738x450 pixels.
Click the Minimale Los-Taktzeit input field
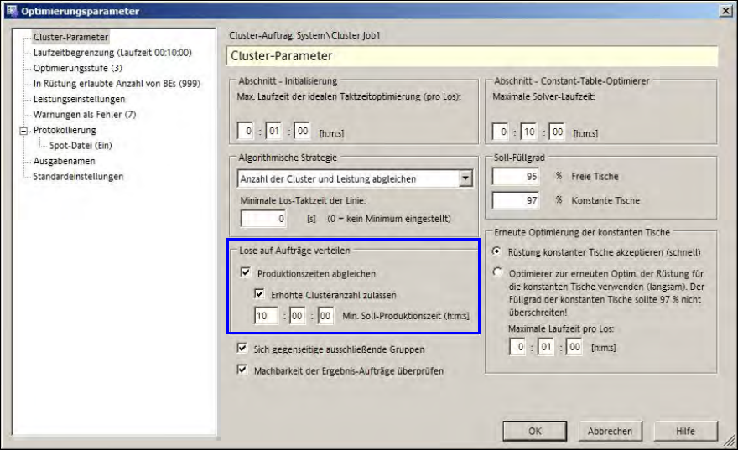263,219
